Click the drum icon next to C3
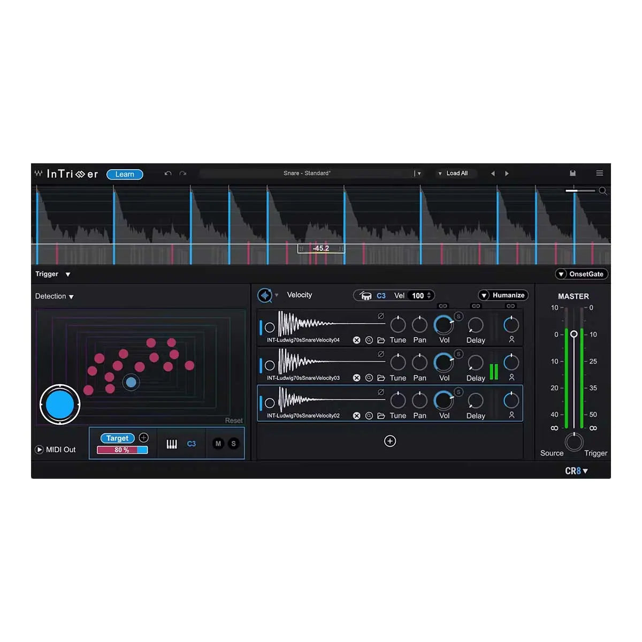The image size is (642, 642). (366, 295)
